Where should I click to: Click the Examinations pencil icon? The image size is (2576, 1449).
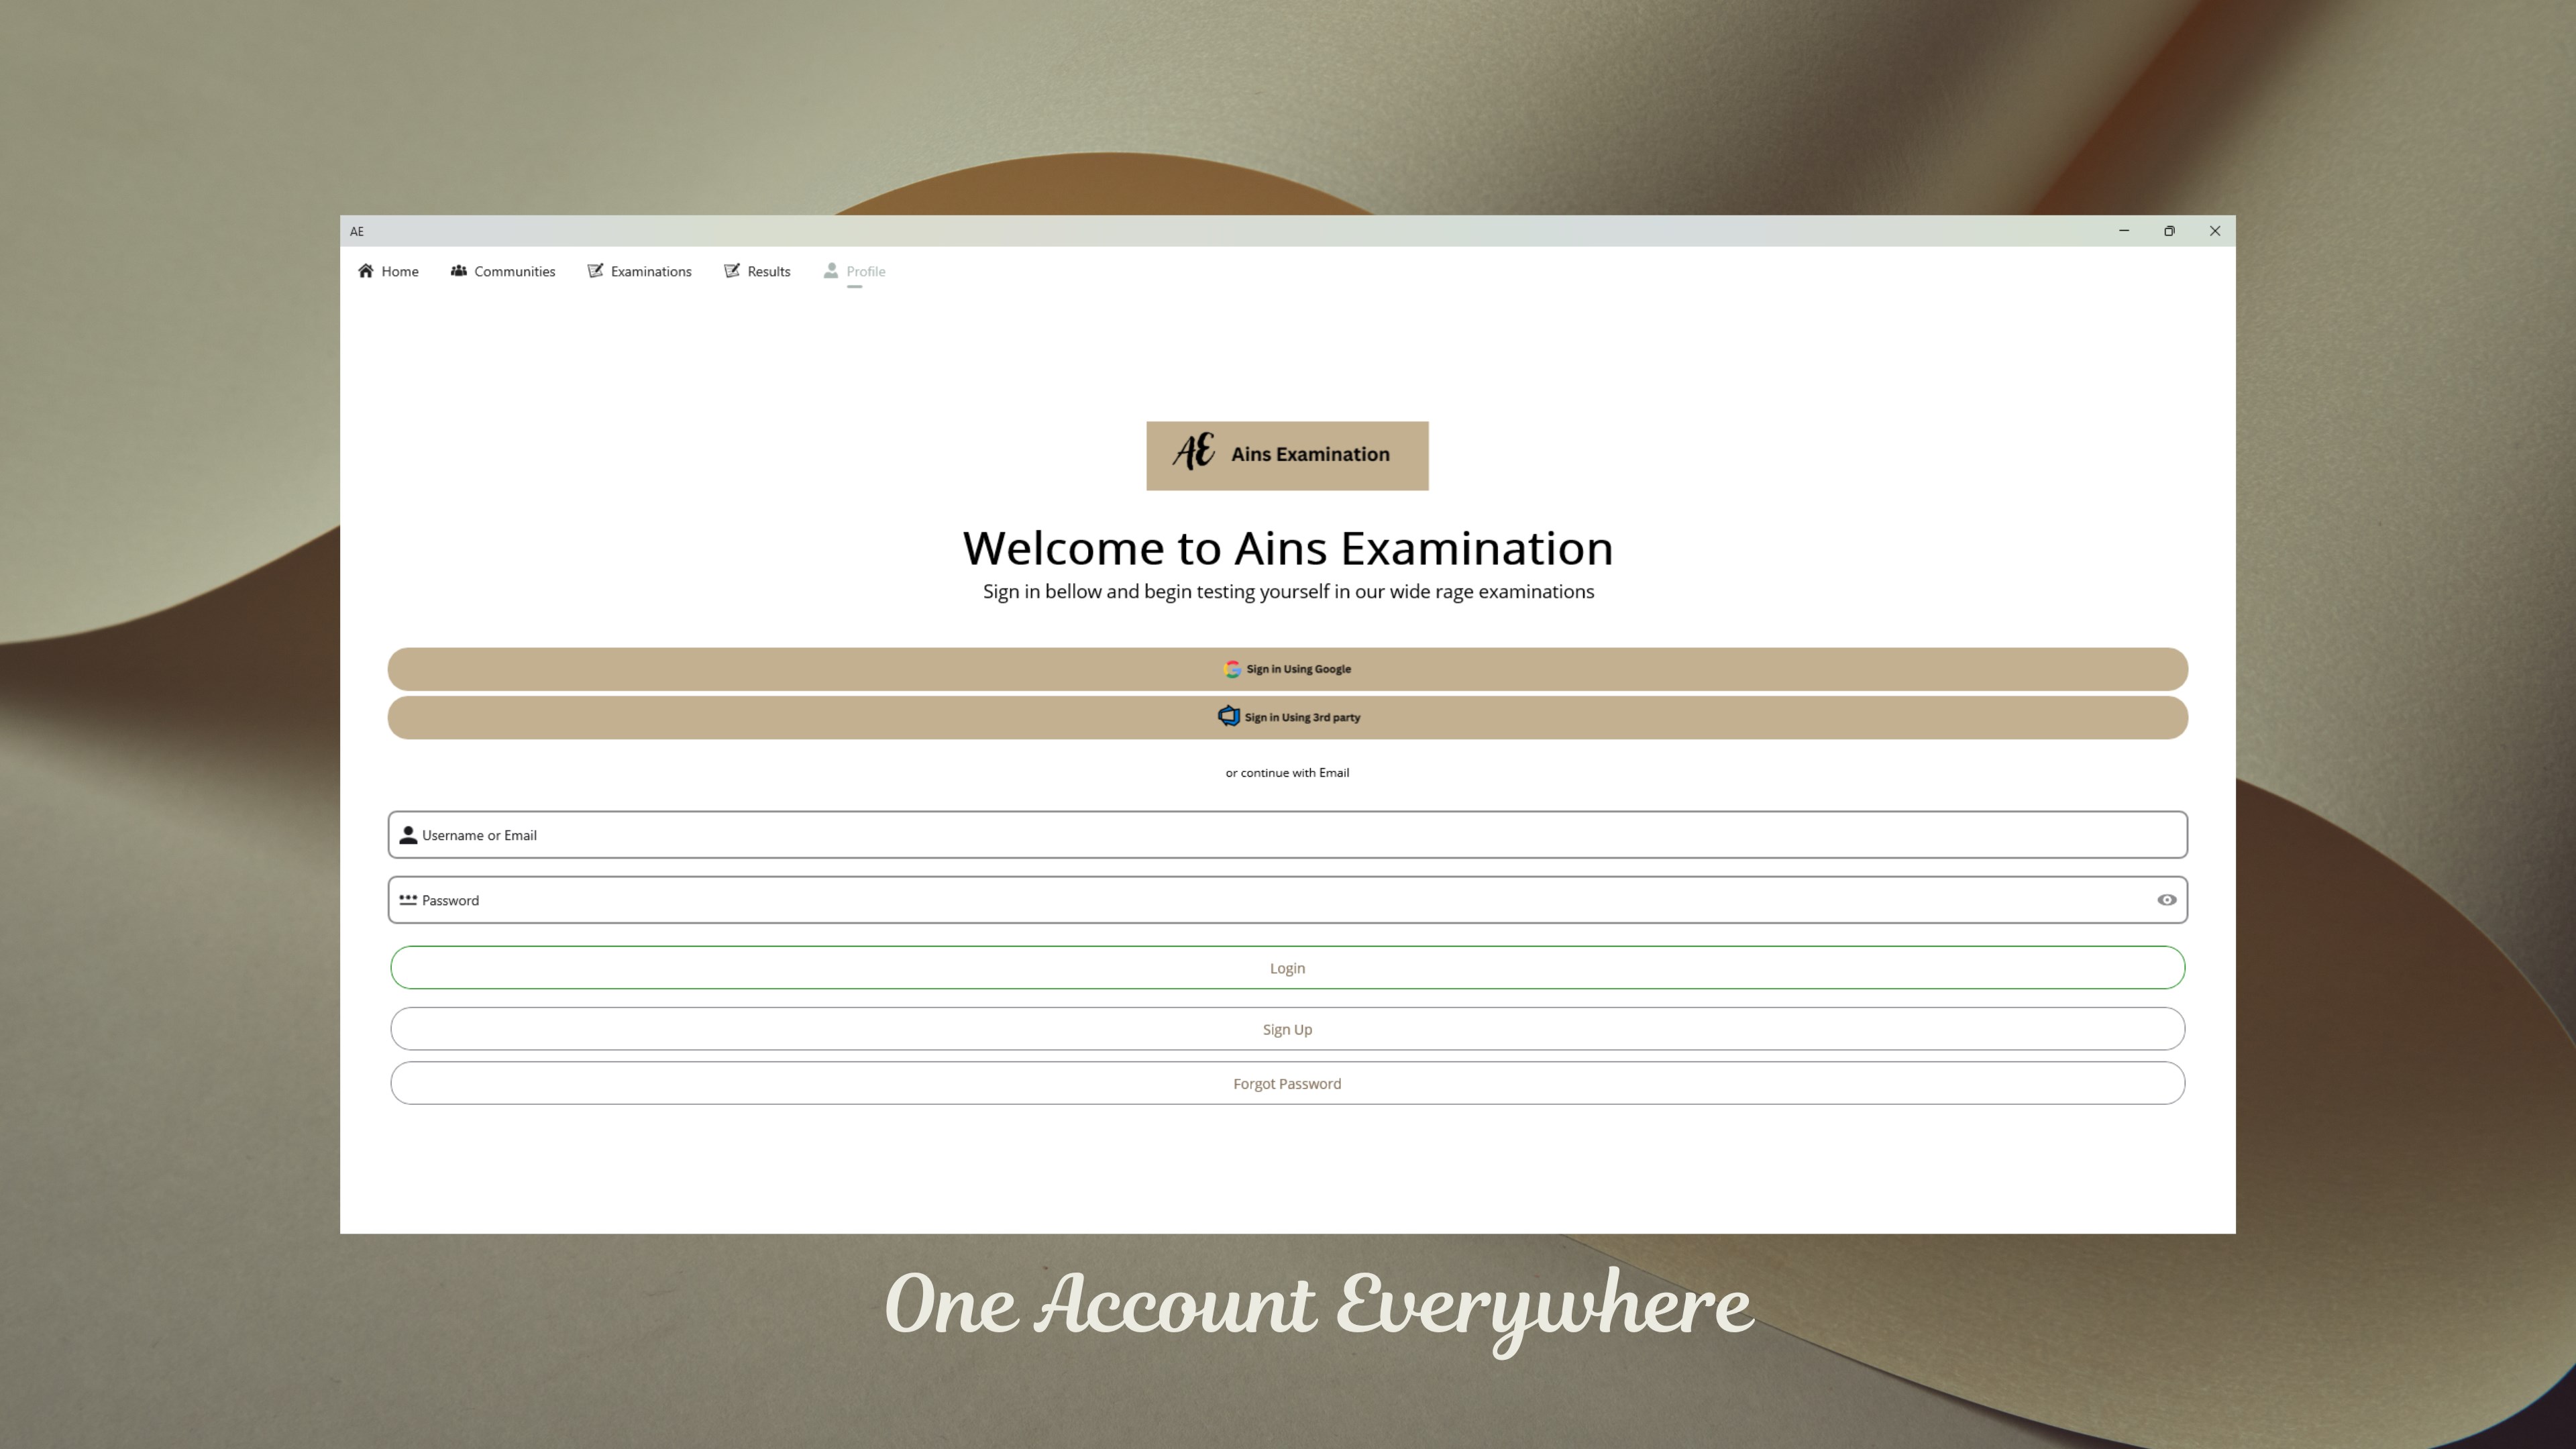point(595,271)
